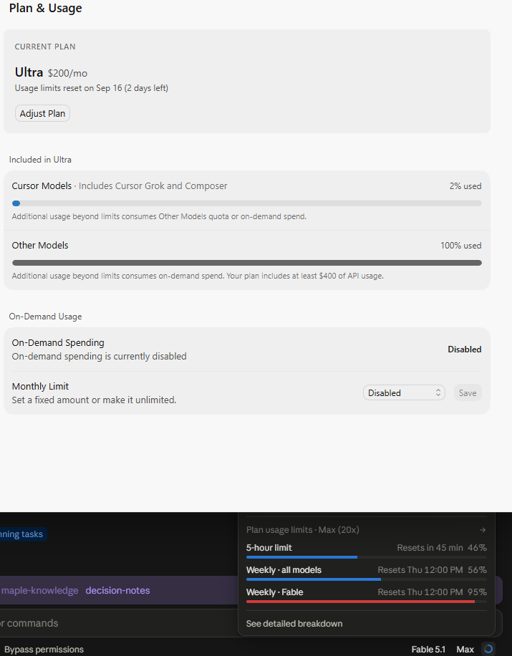Image resolution: width=512 pixels, height=656 pixels.
Task: Click the Max effort label
Action: coord(465,650)
